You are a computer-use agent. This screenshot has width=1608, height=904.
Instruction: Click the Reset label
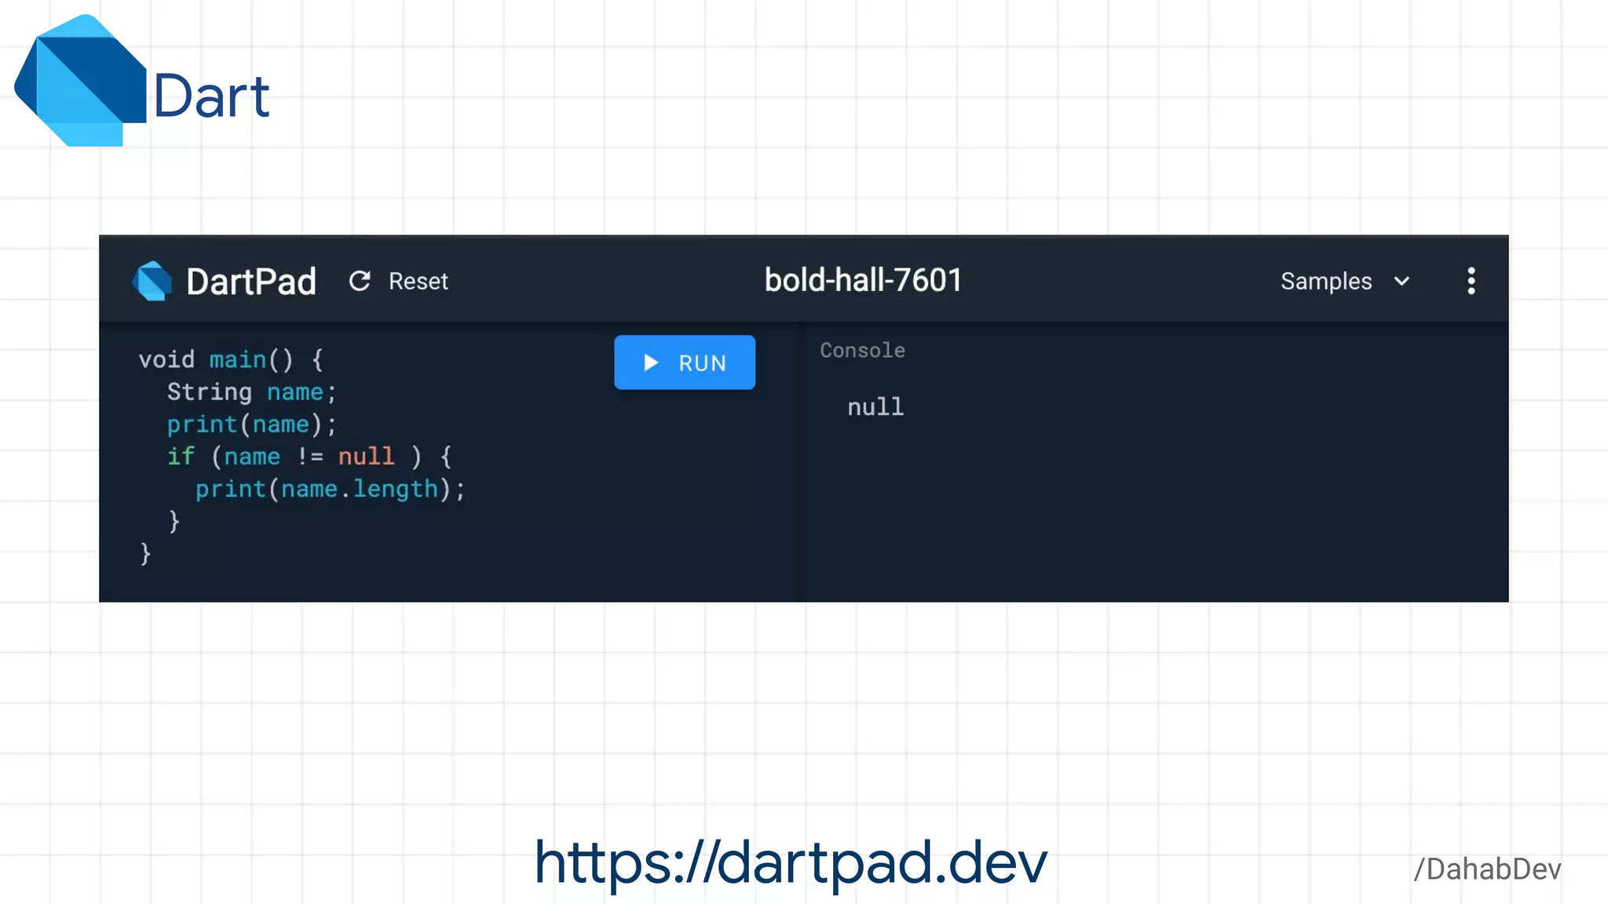[x=418, y=281]
